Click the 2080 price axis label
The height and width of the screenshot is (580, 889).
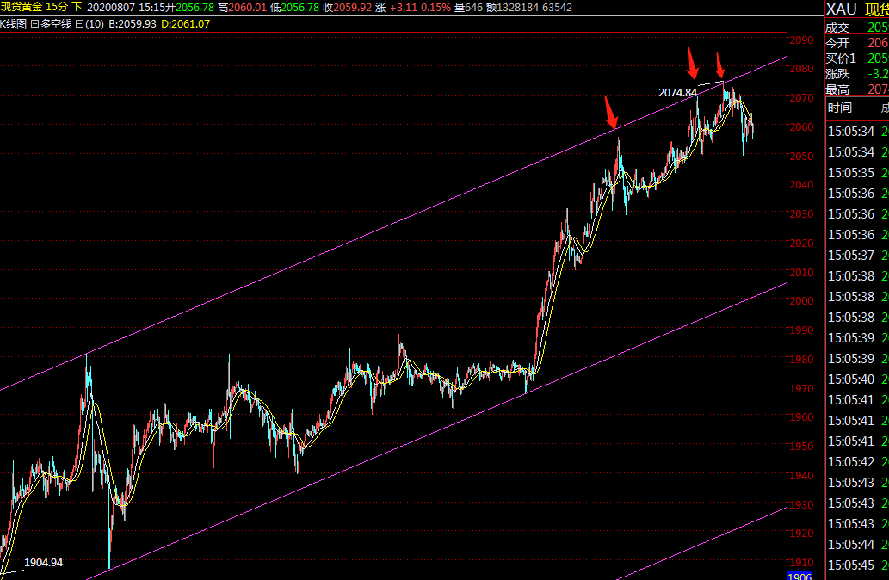(802, 69)
